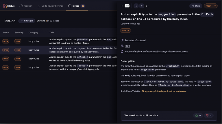This screenshot has height=124, width=222.
Task: Select the feedback parameter issue row
Action: (x=58, y=68)
